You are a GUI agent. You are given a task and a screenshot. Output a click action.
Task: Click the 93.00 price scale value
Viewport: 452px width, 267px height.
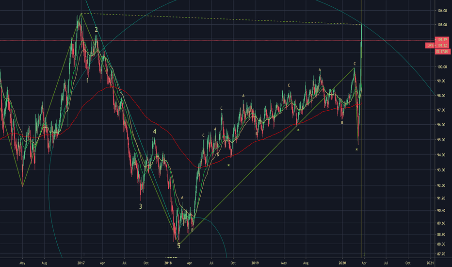click(x=441, y=170)
